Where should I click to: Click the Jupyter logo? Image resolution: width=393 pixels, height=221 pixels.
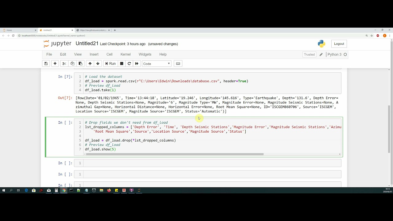(x=57, y=44)
